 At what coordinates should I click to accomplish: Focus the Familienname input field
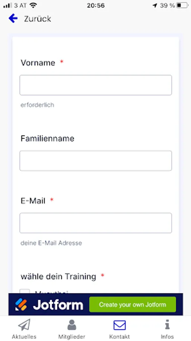pyautogui.click(x=96, y=161)
